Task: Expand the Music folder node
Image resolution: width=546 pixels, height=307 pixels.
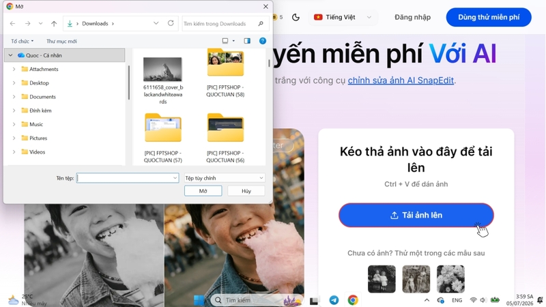Action: 14,124
